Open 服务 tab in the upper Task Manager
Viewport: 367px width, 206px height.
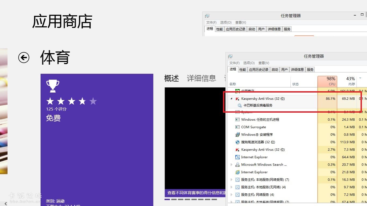[x=287, y=29]
